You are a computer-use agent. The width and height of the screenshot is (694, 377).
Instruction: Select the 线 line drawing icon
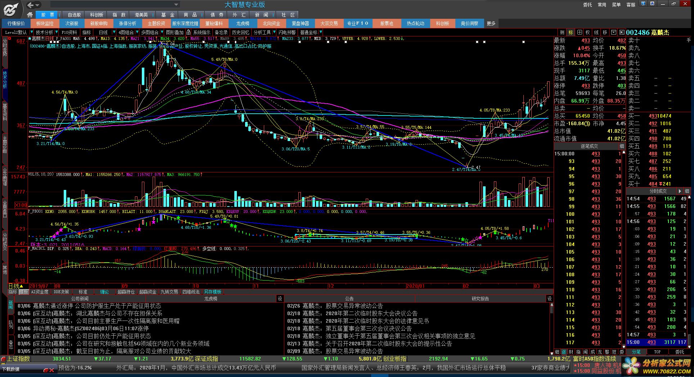[x=596, y=32]
